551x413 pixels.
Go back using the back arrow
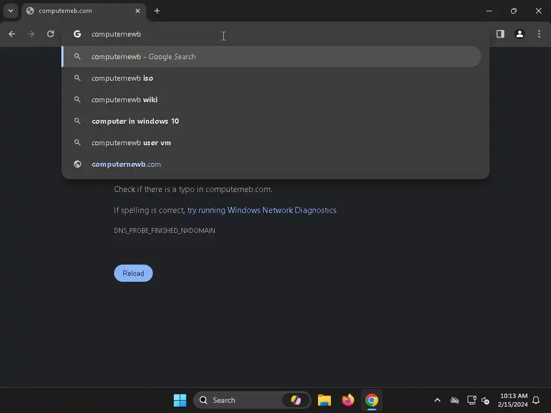[12, 34]
